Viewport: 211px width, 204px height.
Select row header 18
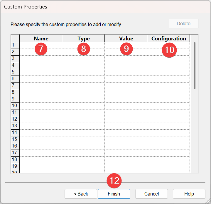(x=15, y=160)
